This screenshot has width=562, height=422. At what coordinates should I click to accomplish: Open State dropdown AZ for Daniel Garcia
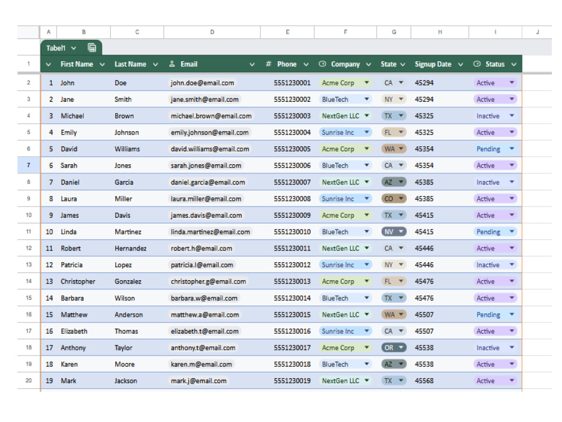click(401, 182)
